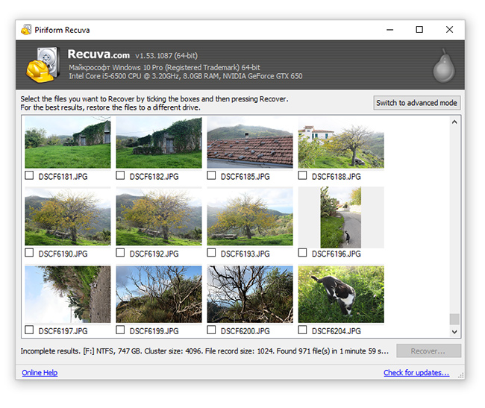Check the DSCF6196.JPG checkbox
Viewport: 485px width, 408px height.
click(x=302, y=253)
